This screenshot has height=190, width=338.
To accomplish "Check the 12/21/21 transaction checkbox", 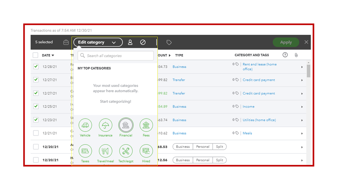I will coord(36,133).
